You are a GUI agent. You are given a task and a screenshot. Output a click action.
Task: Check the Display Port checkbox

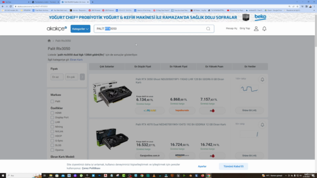pos(52,118)
